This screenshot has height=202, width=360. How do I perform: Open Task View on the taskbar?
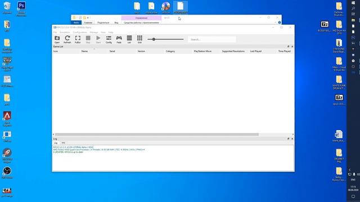pyautogui.click(x=353, y=14)
